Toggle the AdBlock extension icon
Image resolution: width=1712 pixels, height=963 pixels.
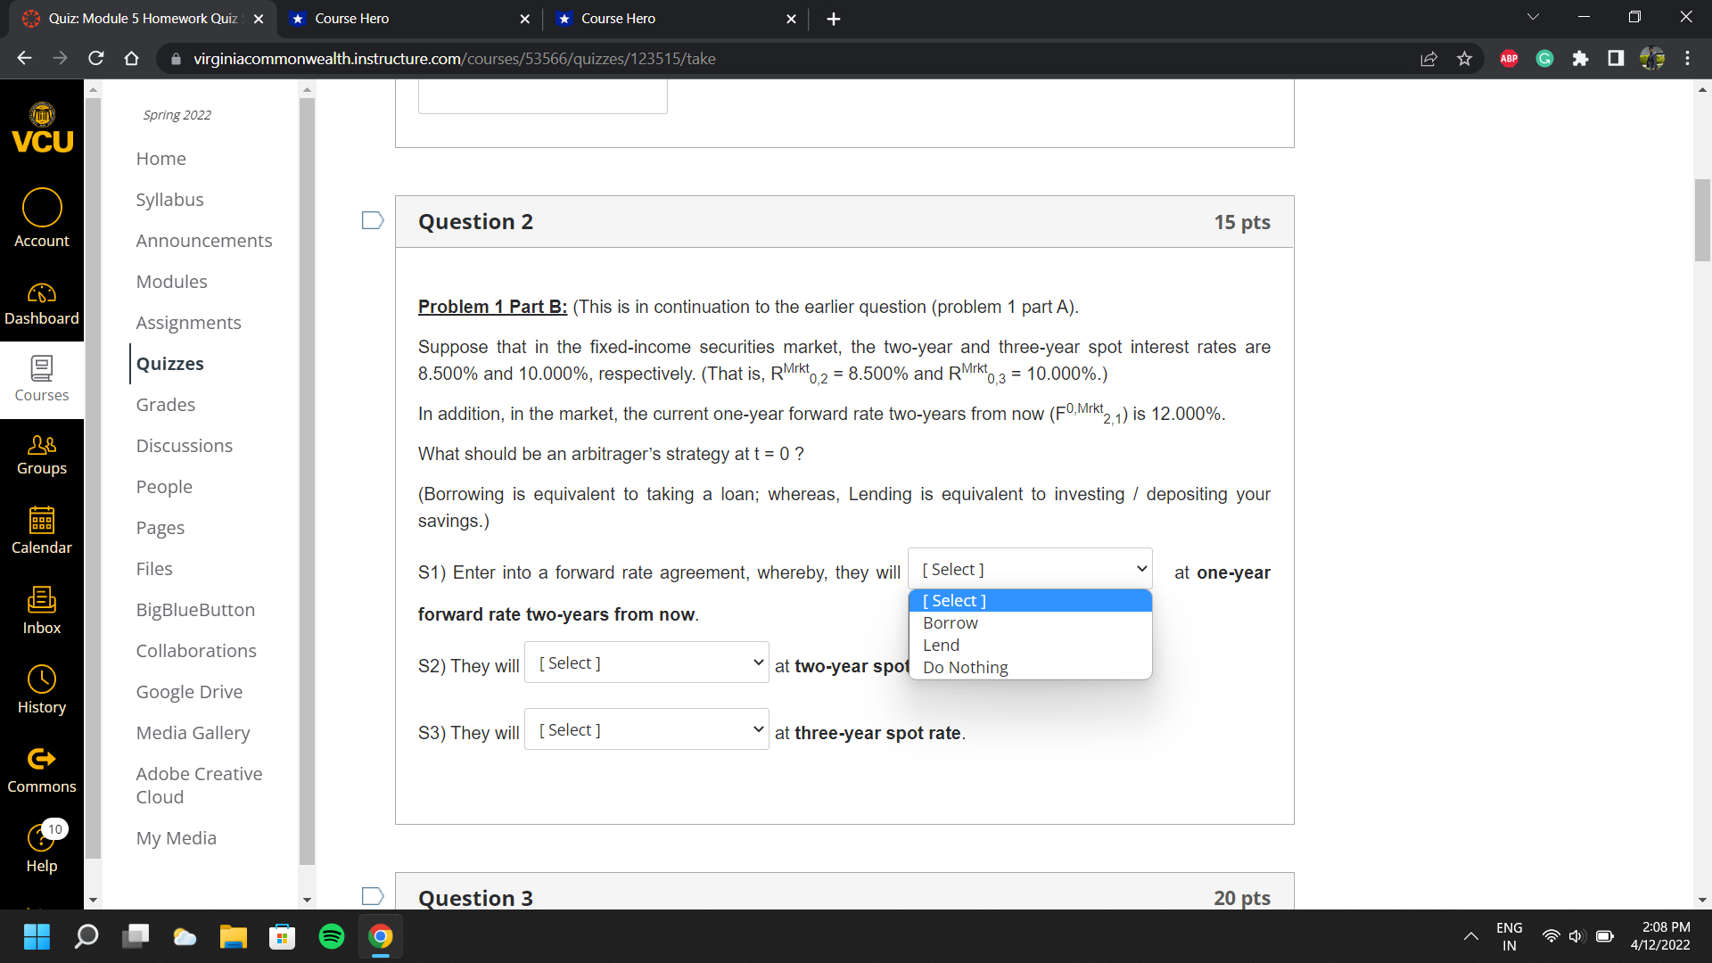1509,58
